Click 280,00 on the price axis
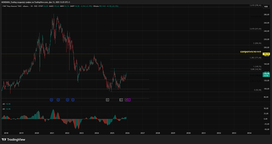Screen dimensions: 272x144 pyautogui.click(x=267, y=15)
